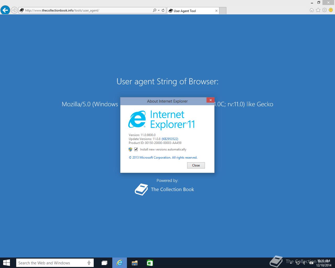
Task: Open the Microsoft Corporation copyright link
Action: pyautogui.click(x=163, y=158)
